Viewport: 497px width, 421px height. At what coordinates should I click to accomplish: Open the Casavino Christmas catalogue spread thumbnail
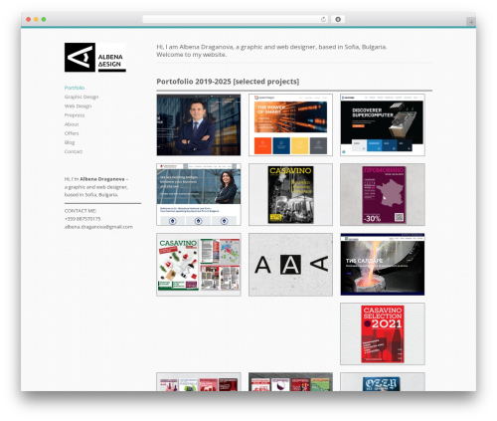[199, 265]
